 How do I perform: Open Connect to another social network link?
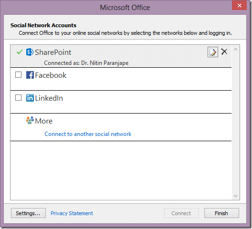(88, 134)
